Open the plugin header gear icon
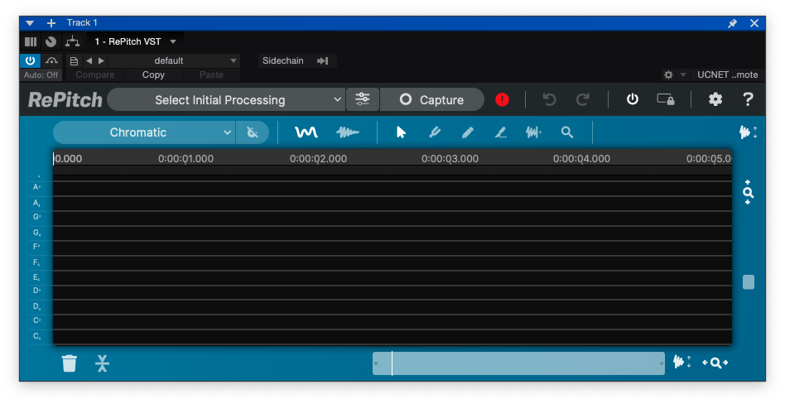The image size is (785, 404). pyautogui.click(x=668, y=75)
